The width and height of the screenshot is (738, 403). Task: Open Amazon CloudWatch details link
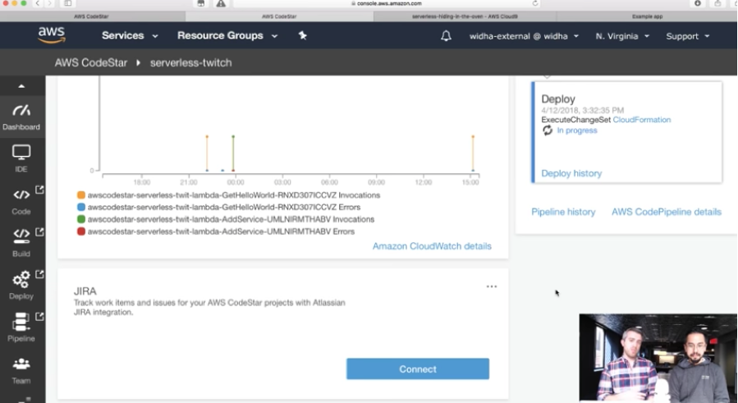(432, 246)
